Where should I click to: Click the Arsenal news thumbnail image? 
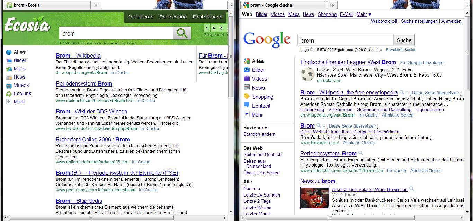pyautogui.click(x=315, y=198)
